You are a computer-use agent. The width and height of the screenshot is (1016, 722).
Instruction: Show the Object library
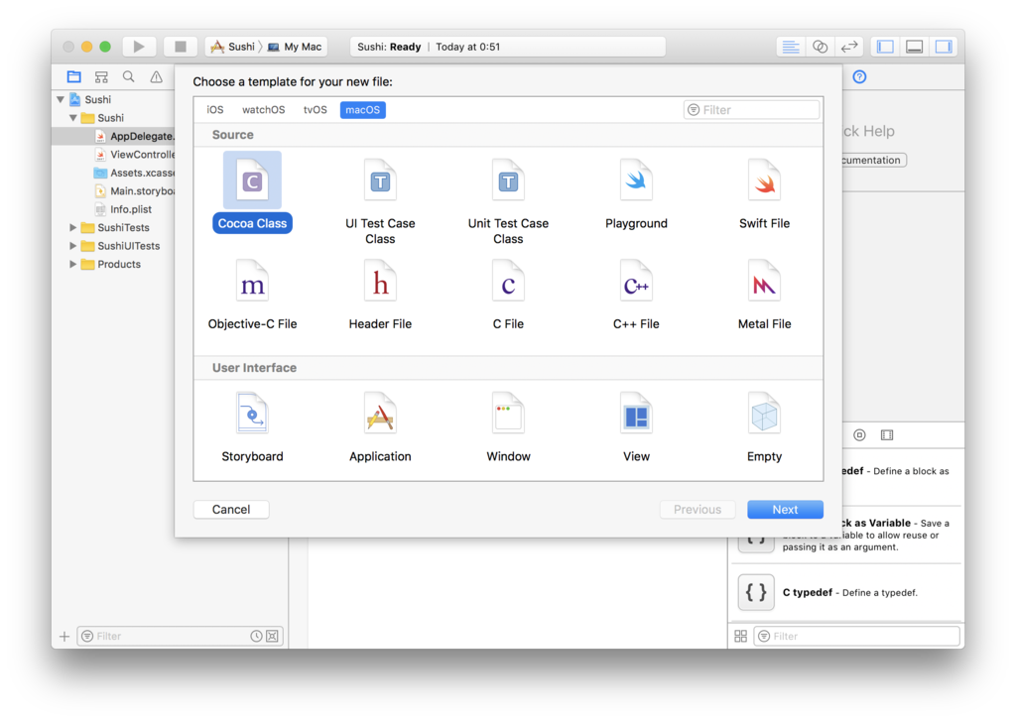click(859, 434)
